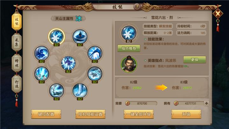Click the green 更换 hero button
Image resolution: width=229 pixels, height=129 pixels.
coord(195,60)
